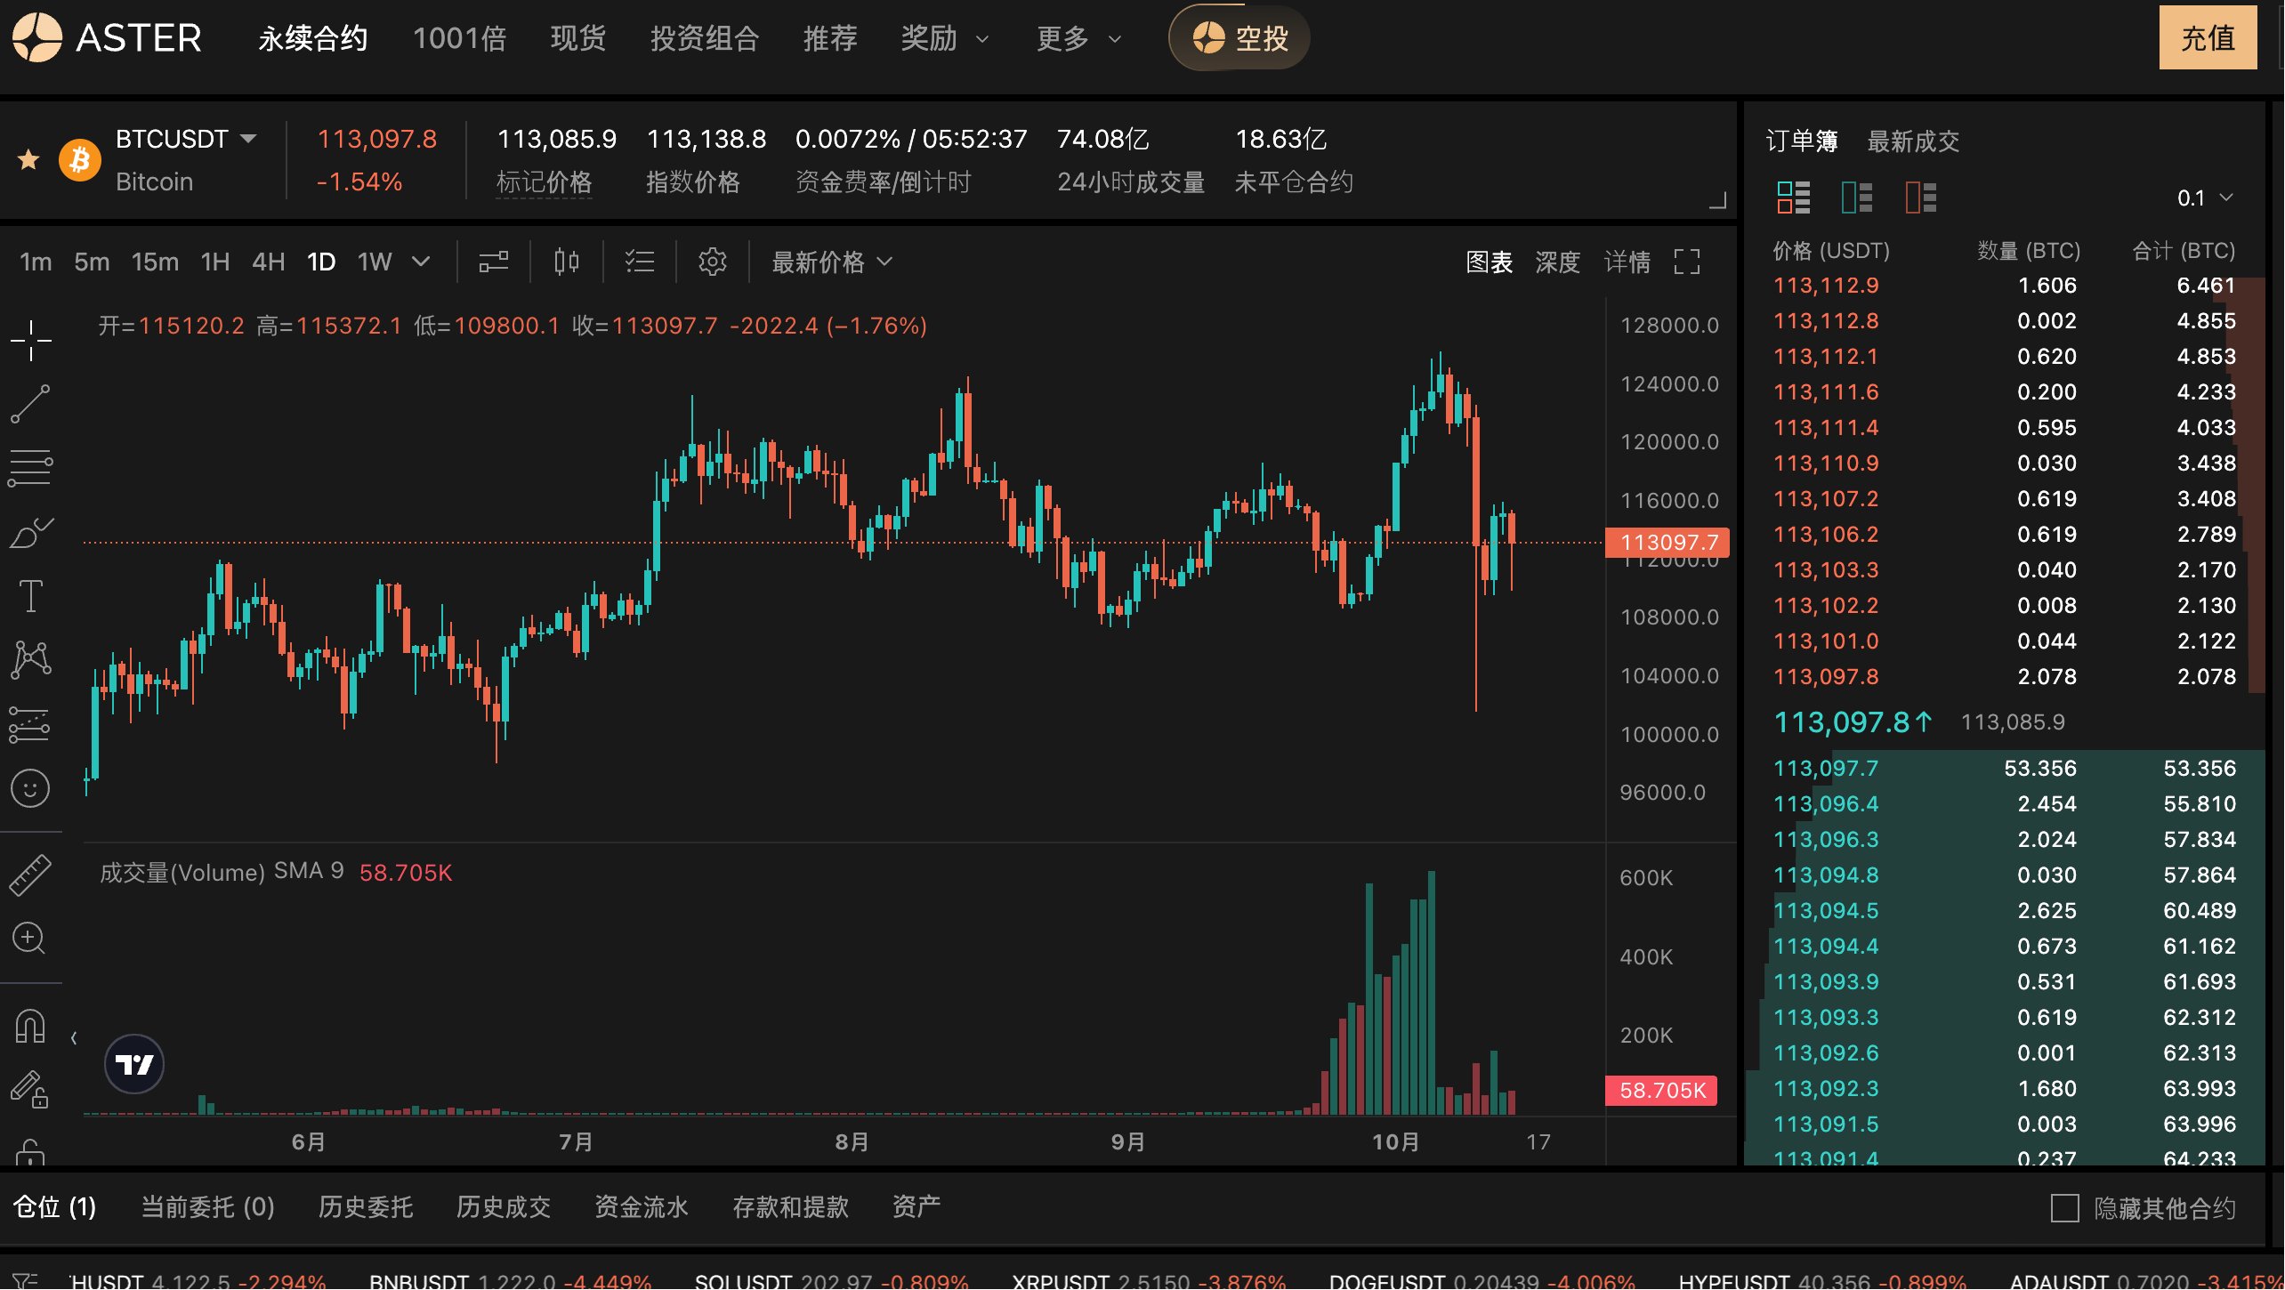Show only sell orders in order book
This screenshot has width=2285, height=1290.
pyautogui.click(x=1920, y=198)
